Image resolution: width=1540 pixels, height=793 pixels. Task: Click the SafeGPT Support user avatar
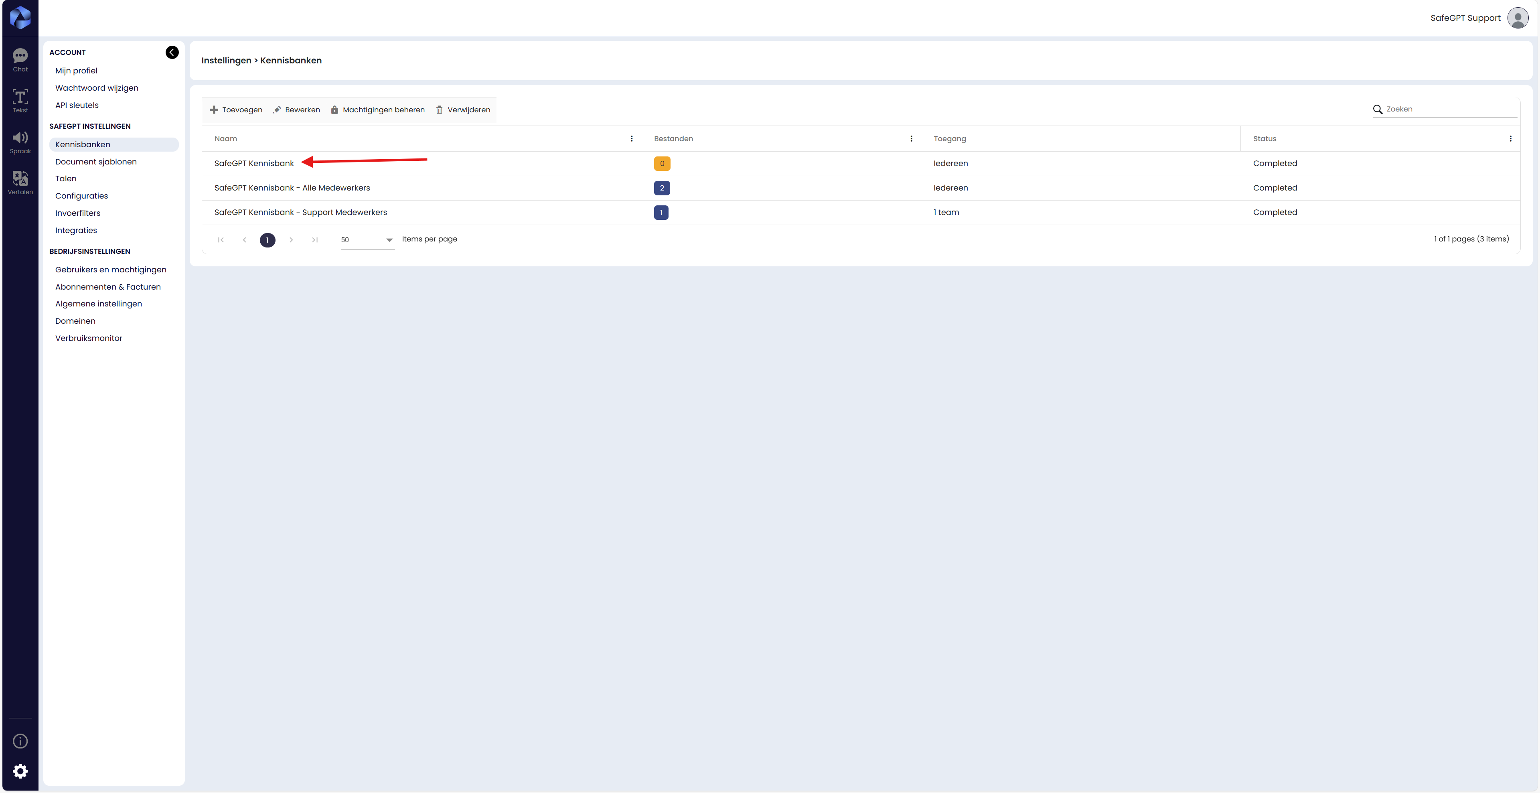(x=1517, y=18)
